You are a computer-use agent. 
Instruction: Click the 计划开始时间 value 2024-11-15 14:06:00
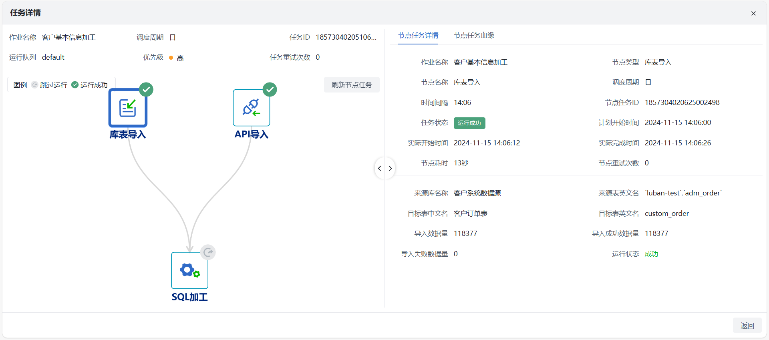pos(678,123)
